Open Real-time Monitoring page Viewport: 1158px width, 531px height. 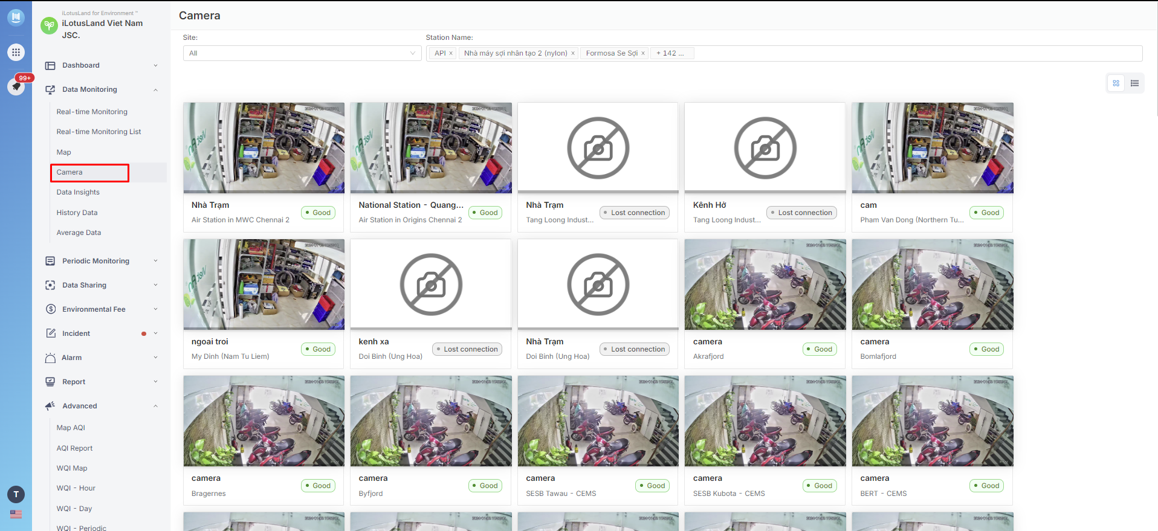[x=92, y=112]
